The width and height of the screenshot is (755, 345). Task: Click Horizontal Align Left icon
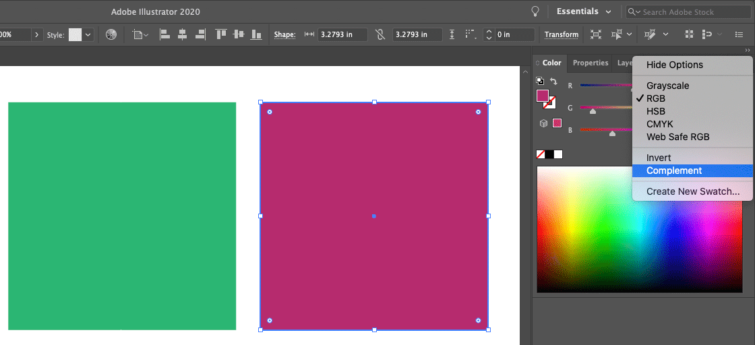coord(164,34)
